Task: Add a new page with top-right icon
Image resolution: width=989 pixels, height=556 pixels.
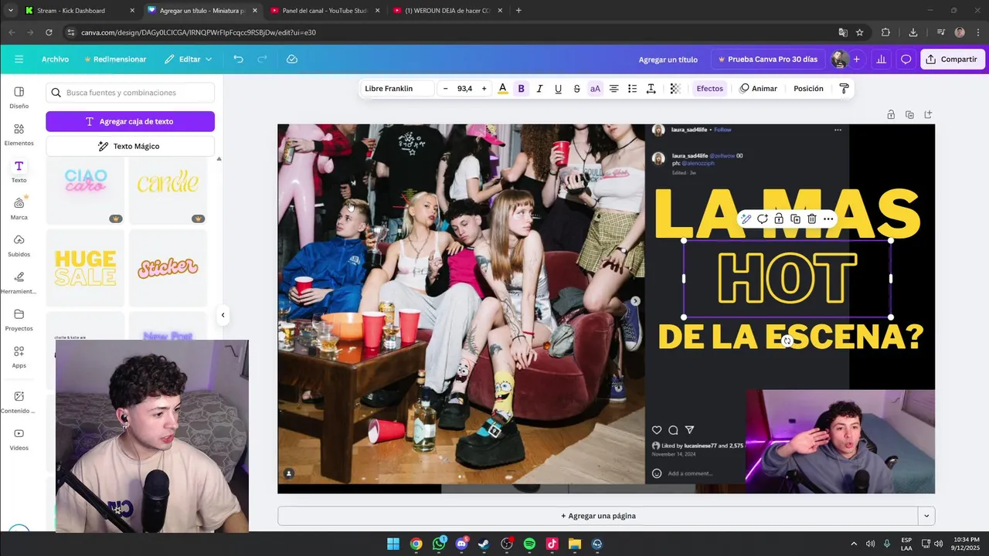Action: point(928,115)
